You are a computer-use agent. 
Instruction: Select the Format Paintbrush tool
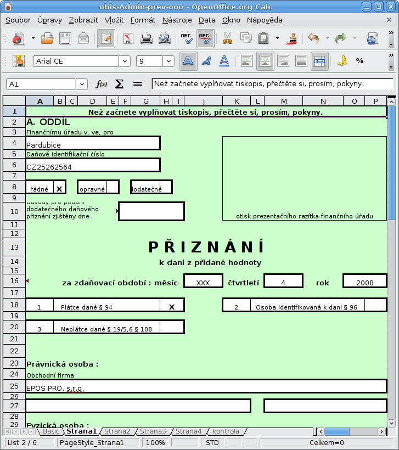[x=292, y=39]
